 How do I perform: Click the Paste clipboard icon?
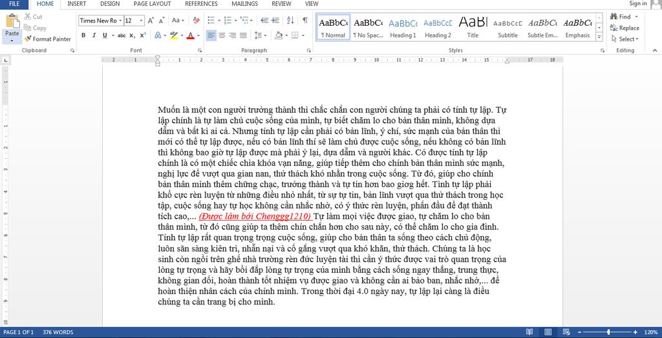tap(12, 21)
